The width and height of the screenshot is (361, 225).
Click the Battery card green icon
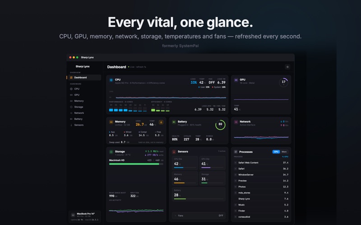[174, 122]
